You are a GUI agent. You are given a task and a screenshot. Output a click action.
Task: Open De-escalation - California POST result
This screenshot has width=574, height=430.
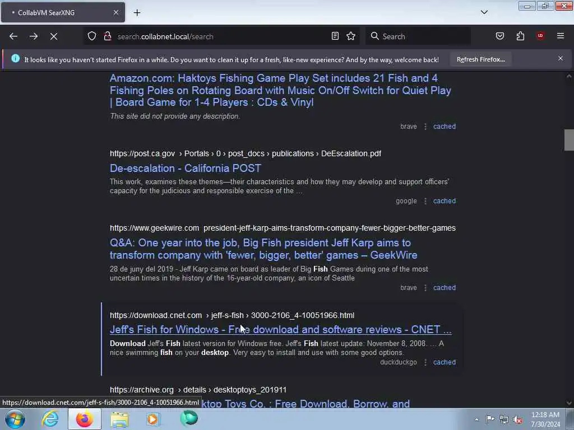coord(186,168)
